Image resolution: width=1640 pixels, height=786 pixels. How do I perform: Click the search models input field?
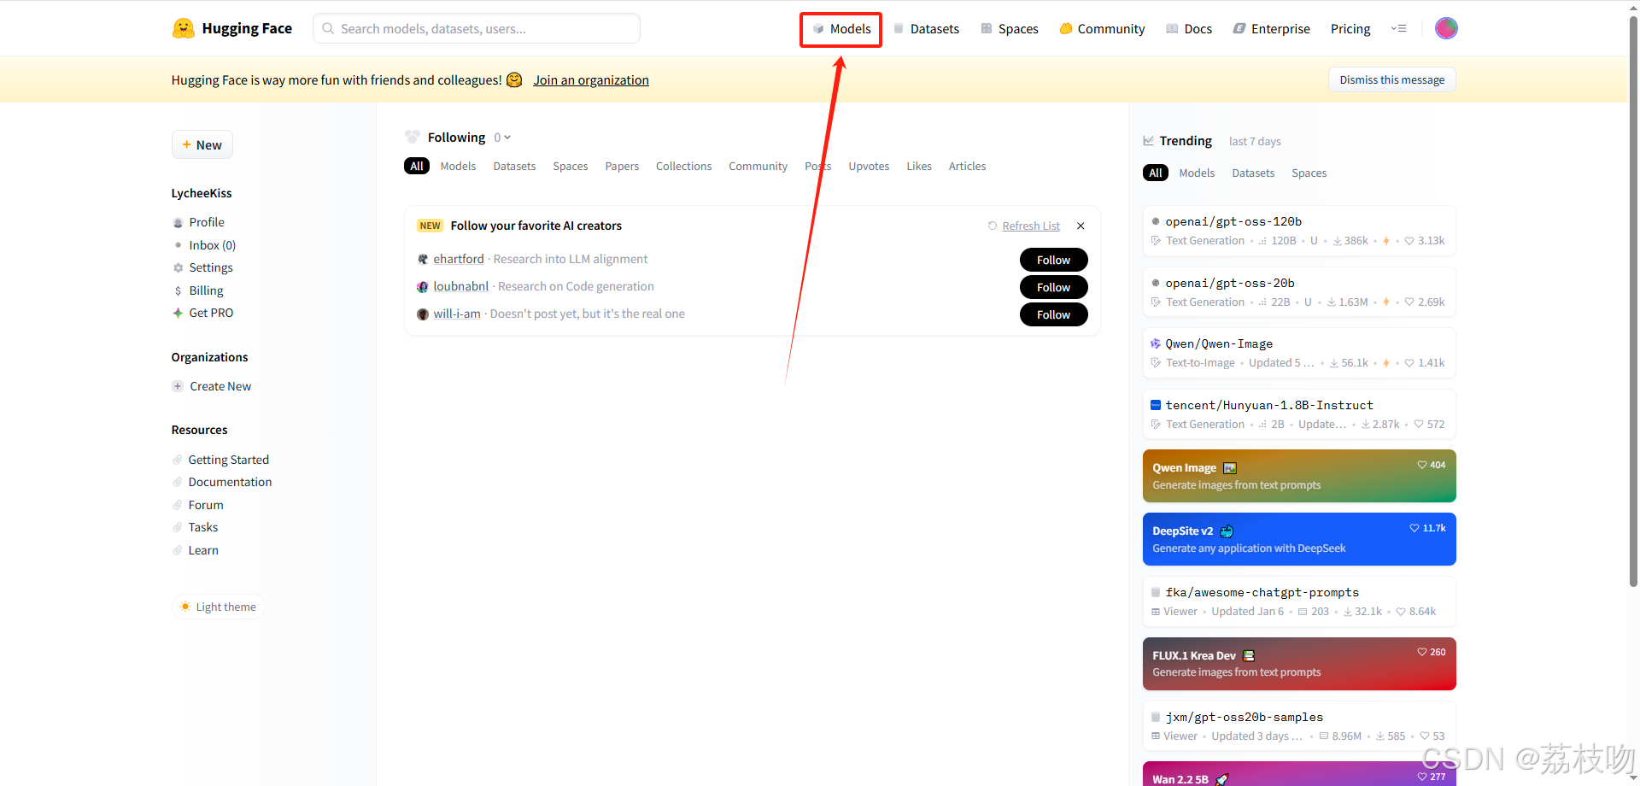(x=477, y=28)
